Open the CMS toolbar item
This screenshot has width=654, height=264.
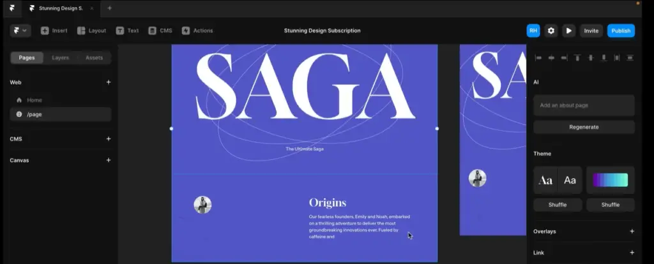click(160, 31)
